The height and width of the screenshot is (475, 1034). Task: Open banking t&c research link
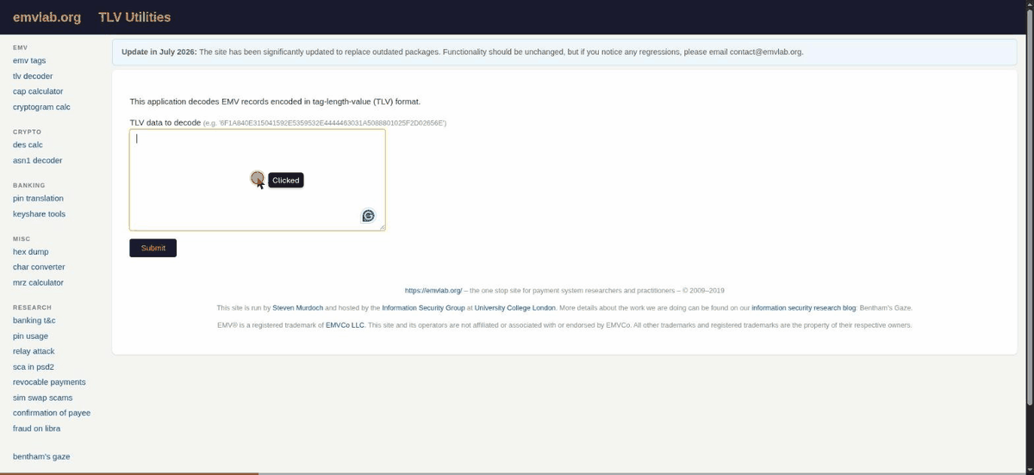pyautogui.click(x=34, y=321)
